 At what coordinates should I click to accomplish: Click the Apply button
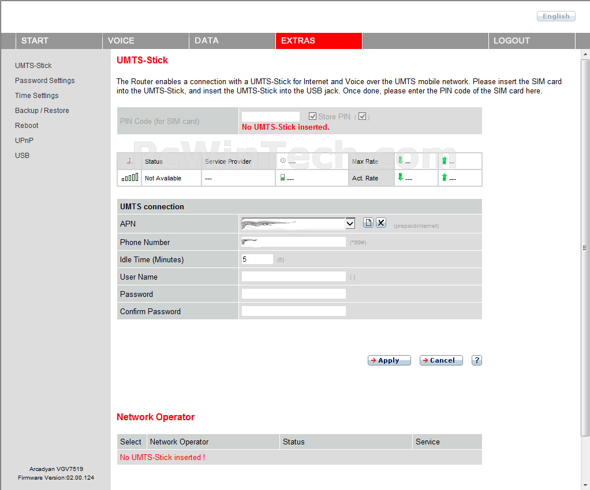389,360
